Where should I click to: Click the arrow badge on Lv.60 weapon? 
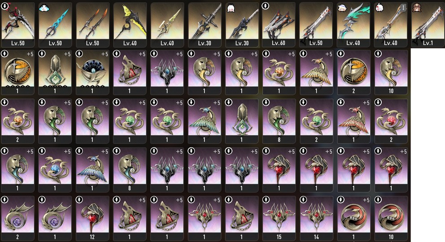point(266,6)
